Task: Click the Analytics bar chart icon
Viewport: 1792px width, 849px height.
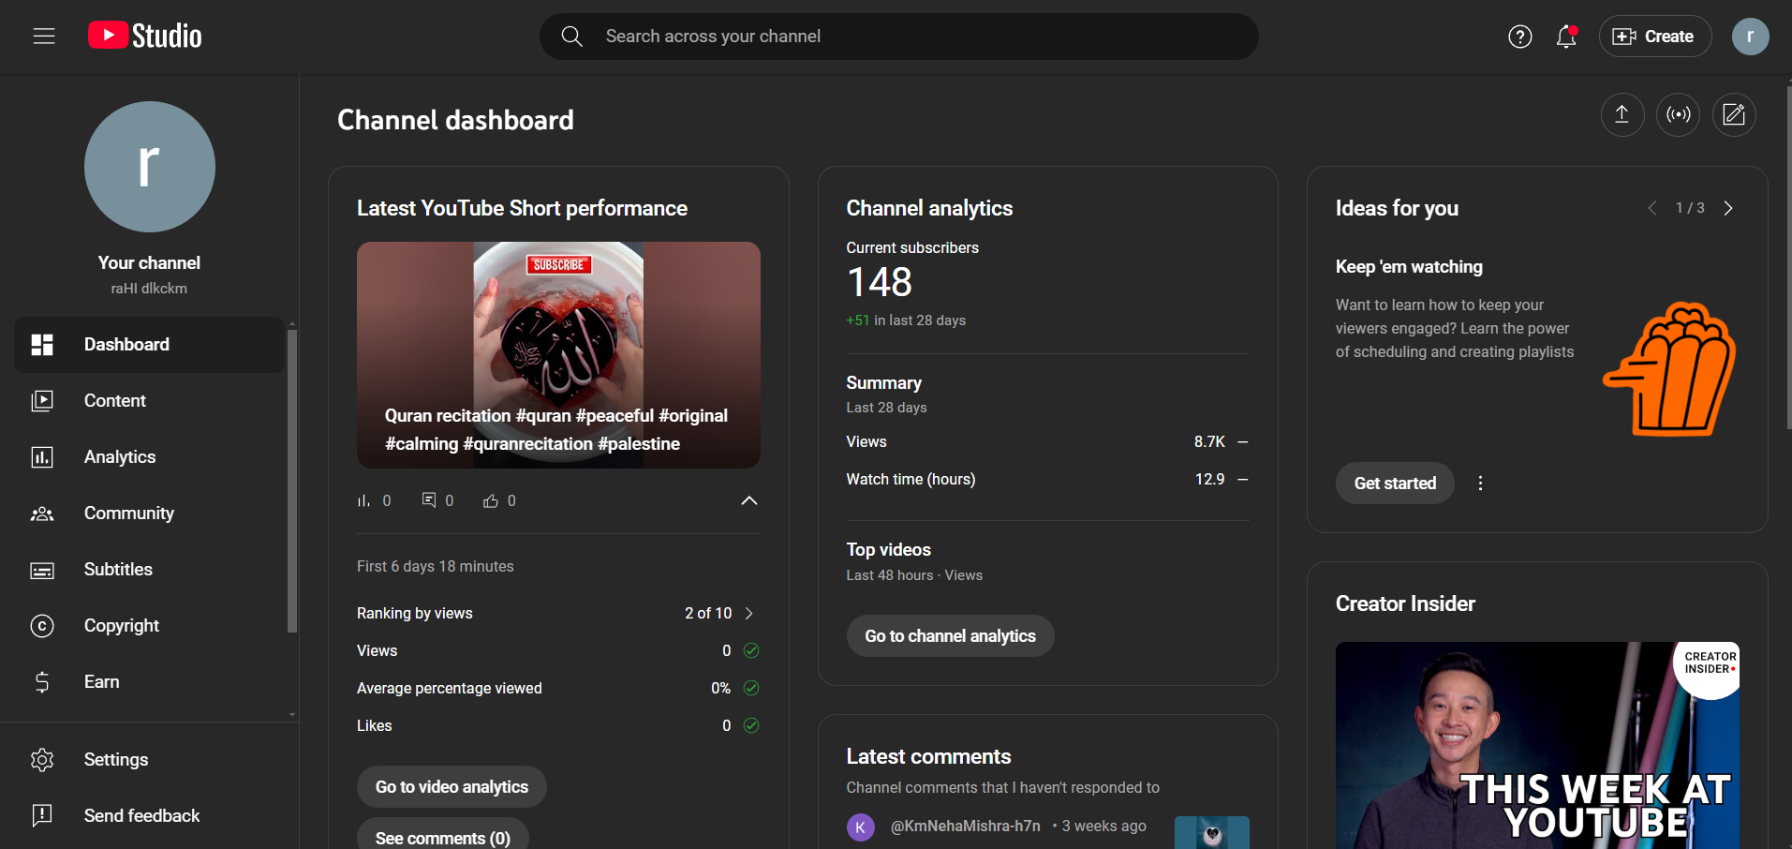Action: point(42,457)
